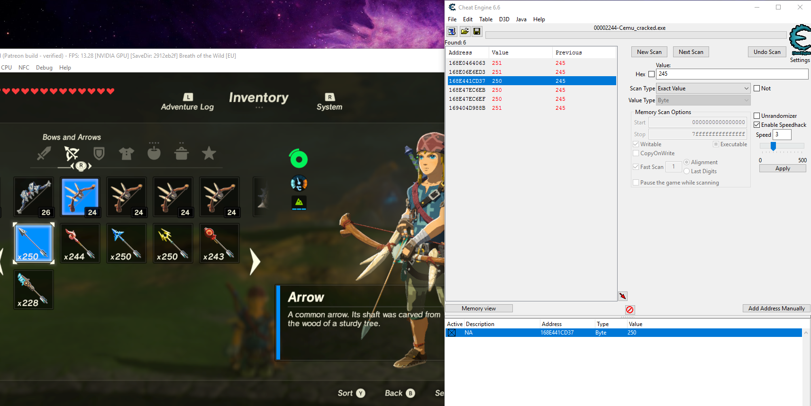Switch to the System tab
This screenshot has width=811, height=406.
pyautogui.click(x=329, y=102)
